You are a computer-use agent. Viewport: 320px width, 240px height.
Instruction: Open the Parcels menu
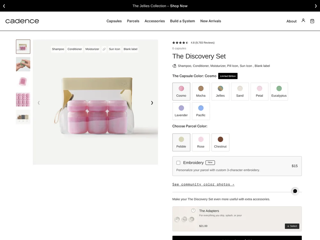(x=133, y=21)
